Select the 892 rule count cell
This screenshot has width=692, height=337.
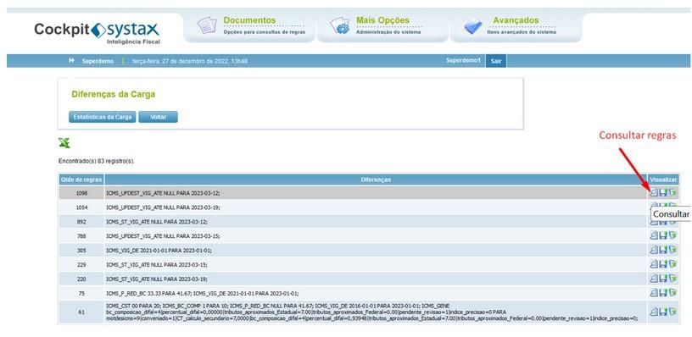click(x=81, y=222)
